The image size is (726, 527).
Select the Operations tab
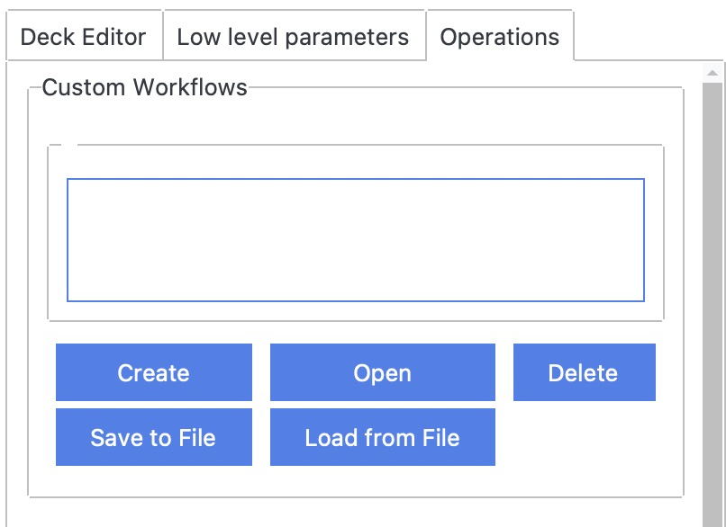[x=499, y=37]
